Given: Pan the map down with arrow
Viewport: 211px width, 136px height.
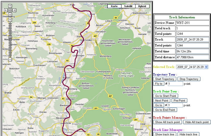Looking at the screenshot, I should click(10, 14).
